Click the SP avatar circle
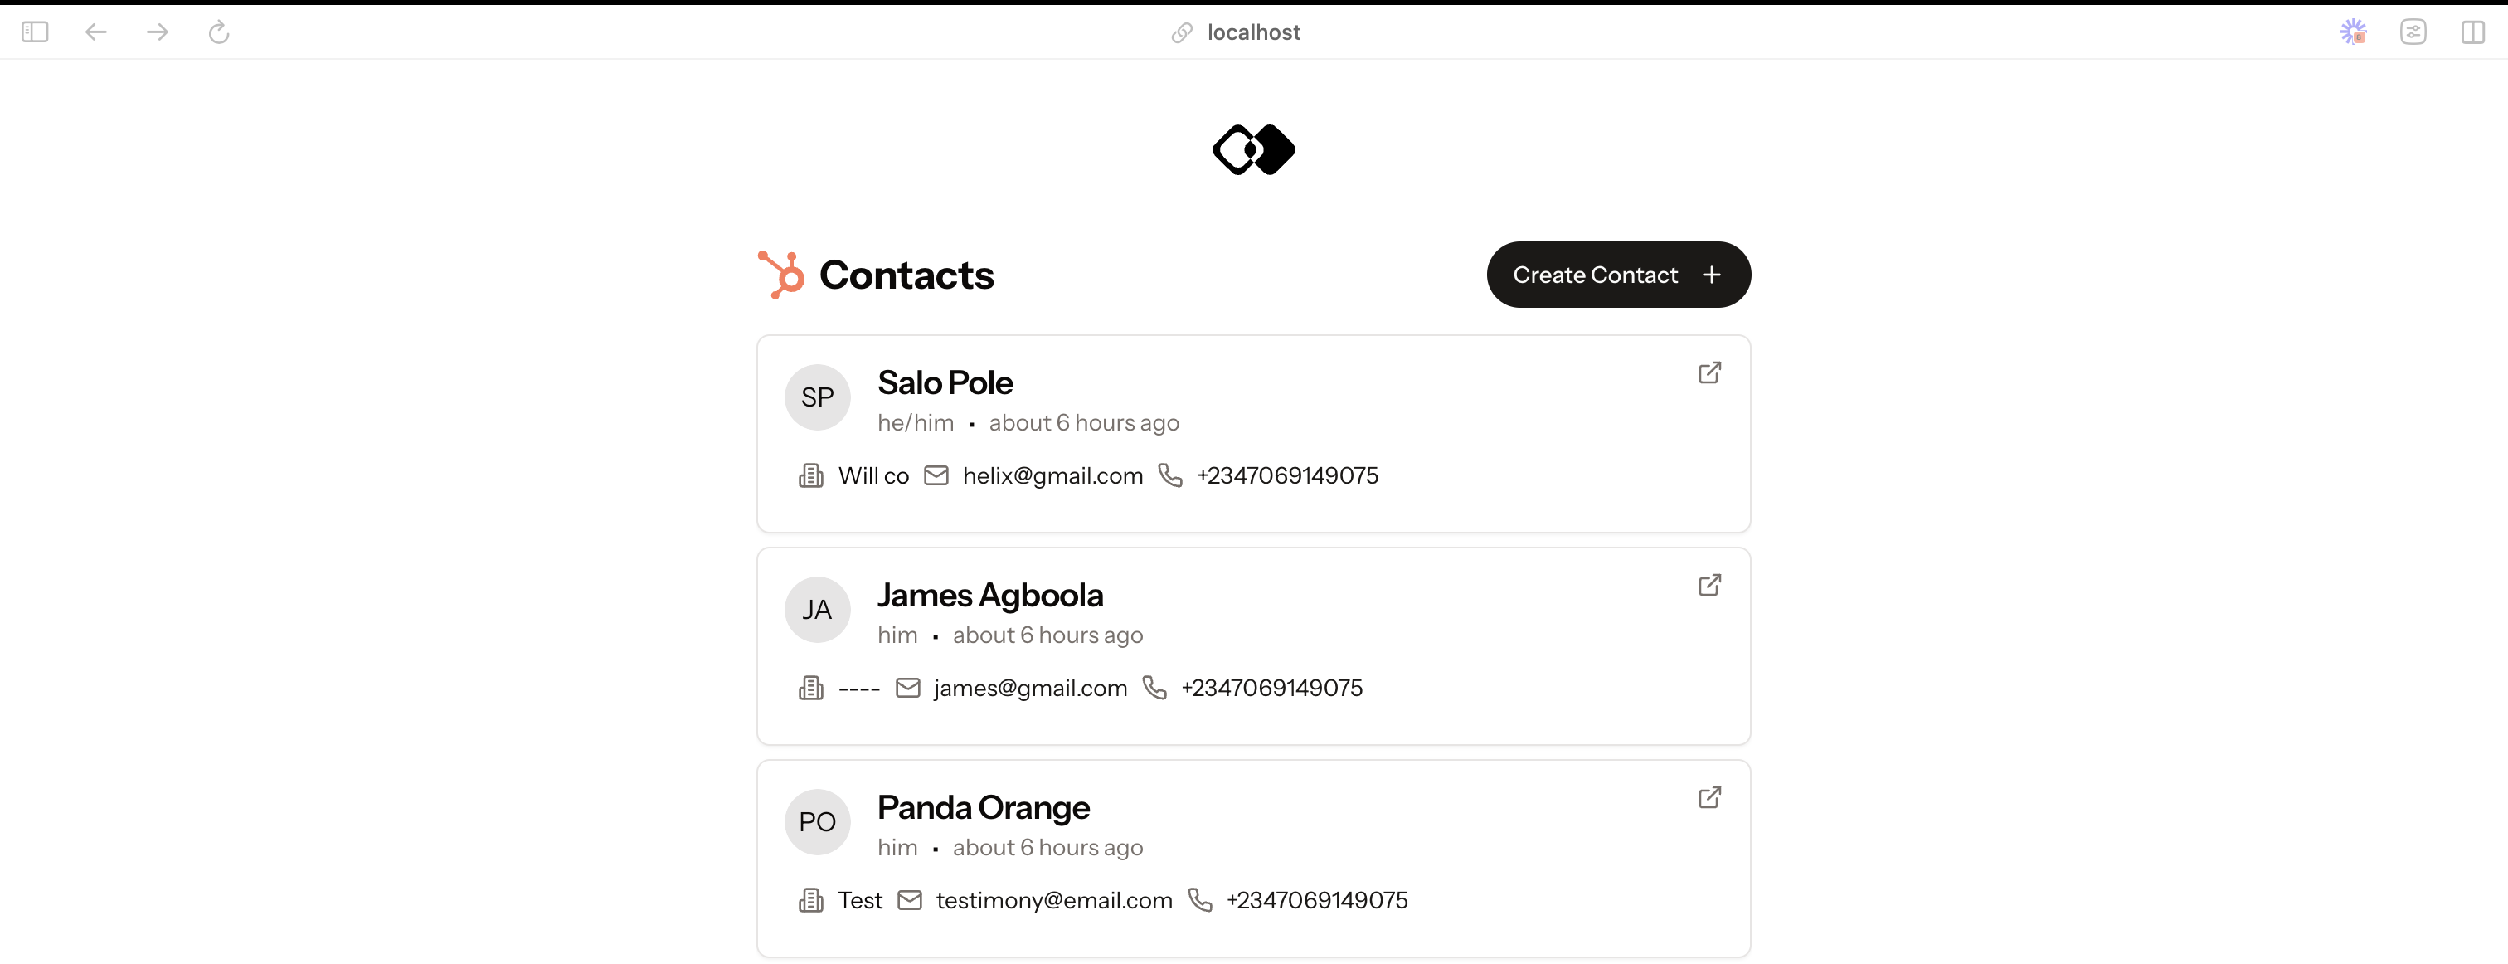This screenshot has width=2508, height=964. pyautogui.click(x=818, y=397)
